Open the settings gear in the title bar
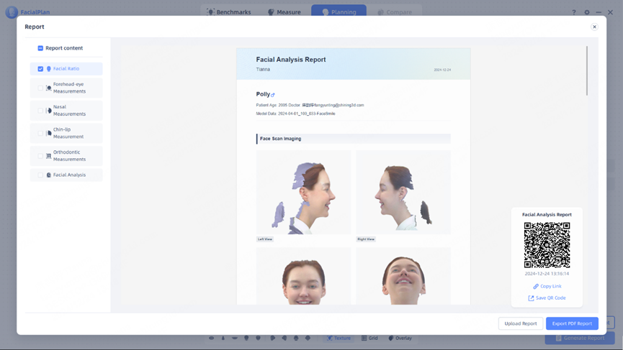Viewport: 623px width, 350px height. point(587,12)
